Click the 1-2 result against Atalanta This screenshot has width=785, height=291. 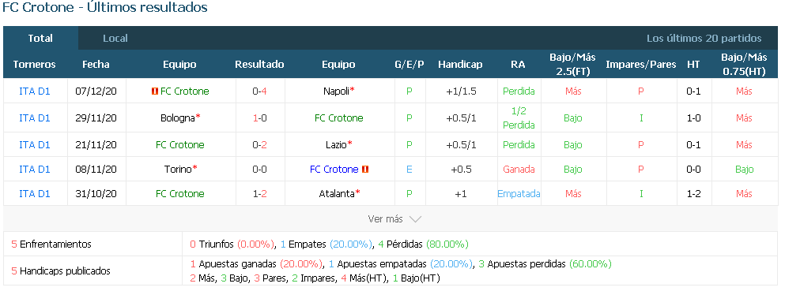click(259, 194)
